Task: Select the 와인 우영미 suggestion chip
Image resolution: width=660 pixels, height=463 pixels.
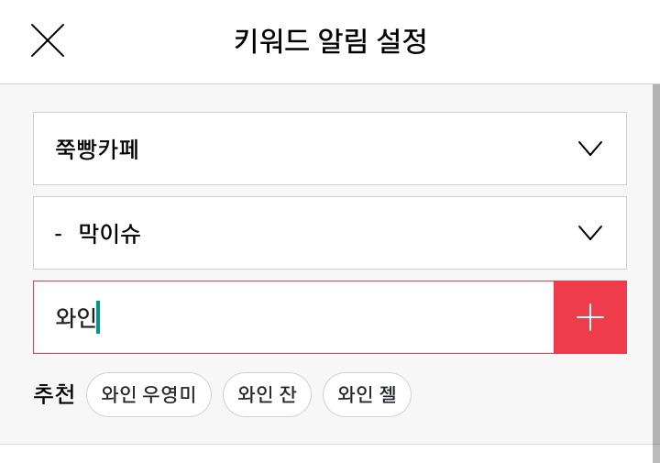Action: (148, 395)
